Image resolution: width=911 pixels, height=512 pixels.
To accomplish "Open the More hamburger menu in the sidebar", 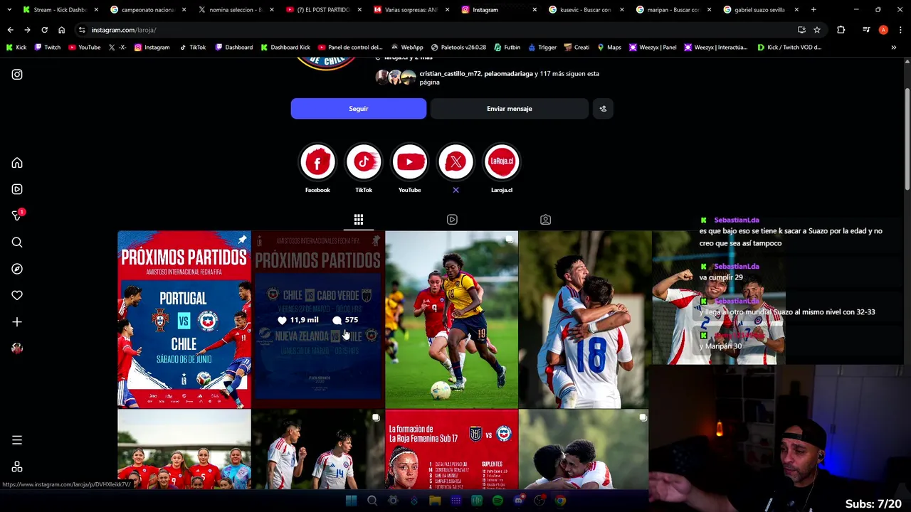I will [x=17, y=440].
